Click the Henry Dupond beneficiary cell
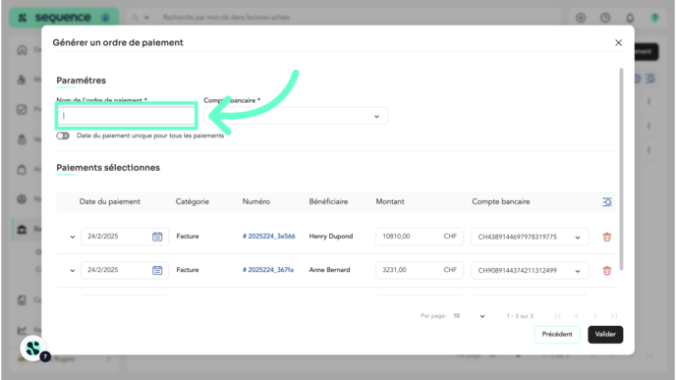 [x=331, y=236]
